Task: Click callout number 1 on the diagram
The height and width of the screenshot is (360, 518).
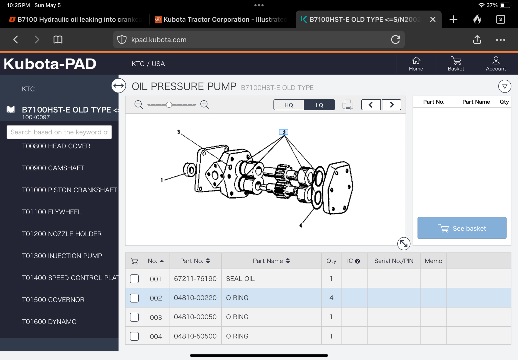Action: point(162,180)
